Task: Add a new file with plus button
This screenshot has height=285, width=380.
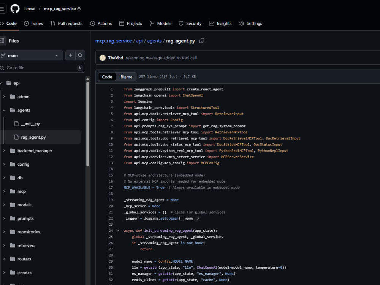Action: click(x=71, y=55)
